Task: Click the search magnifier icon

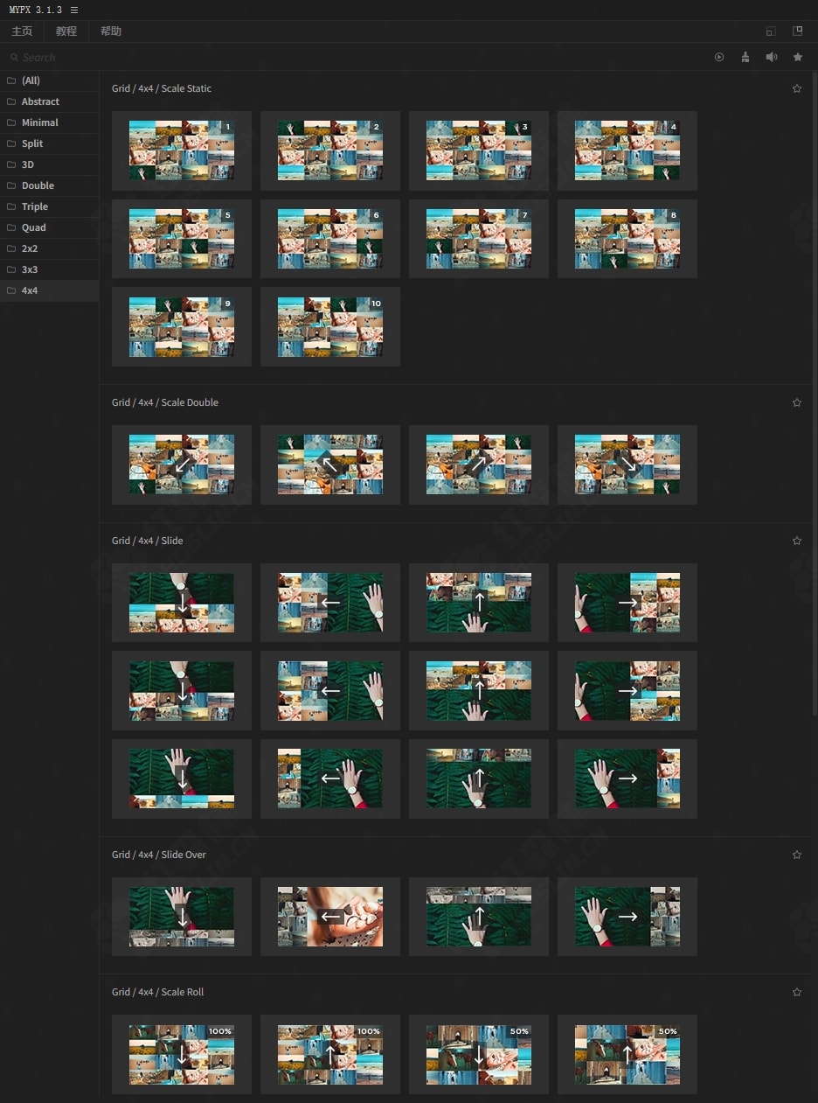Action: pyautogui.click(x=14, y=58)
